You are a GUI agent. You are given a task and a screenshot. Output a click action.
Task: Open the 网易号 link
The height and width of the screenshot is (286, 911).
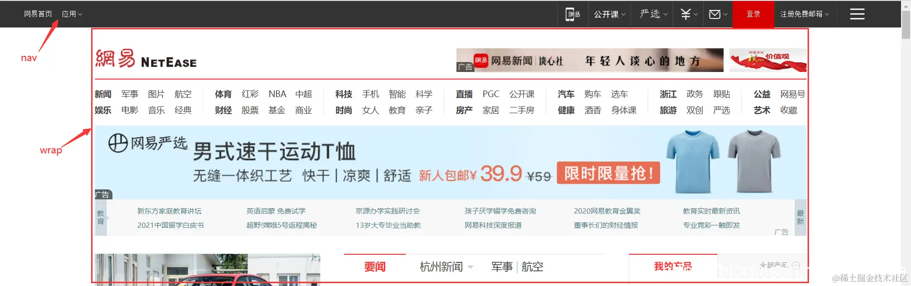pyautogui.click(x=793, y=94)
